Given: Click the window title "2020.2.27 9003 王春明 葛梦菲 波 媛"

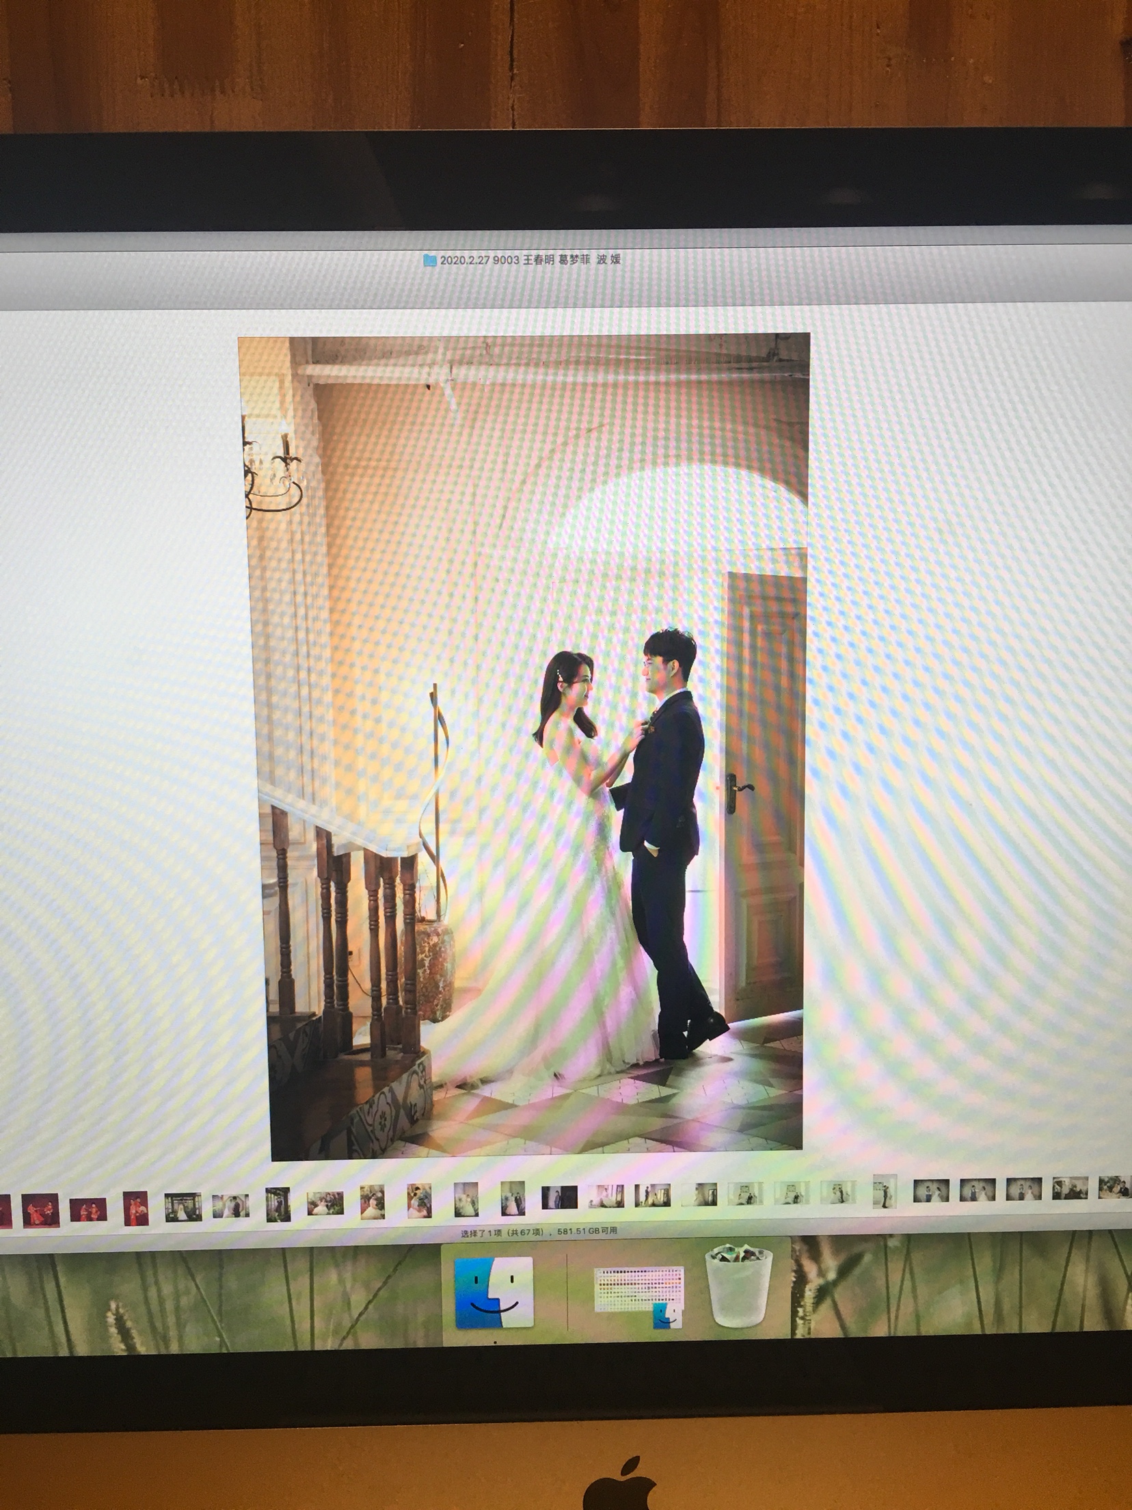Looking at the screenshot, I should [530, 260].
